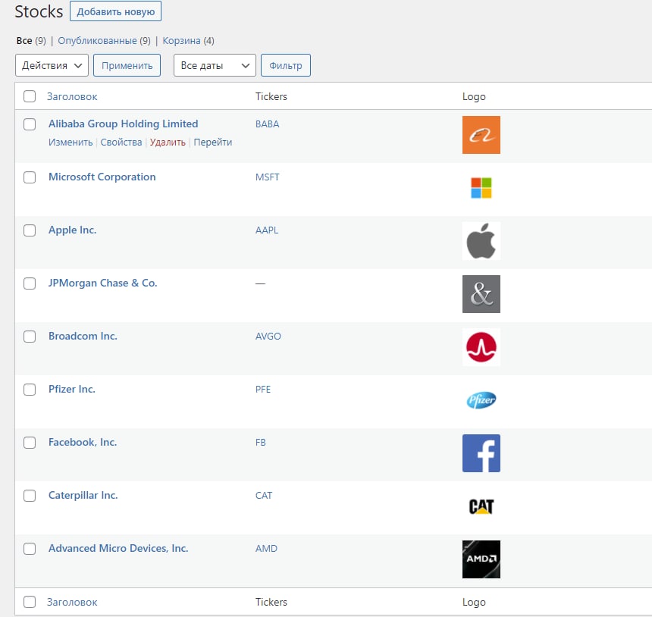Check the Alibaba Group Holding Limited row

coord(30,124)
